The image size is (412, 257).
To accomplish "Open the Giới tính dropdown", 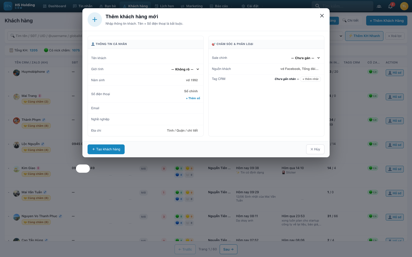I will [185, 69].
